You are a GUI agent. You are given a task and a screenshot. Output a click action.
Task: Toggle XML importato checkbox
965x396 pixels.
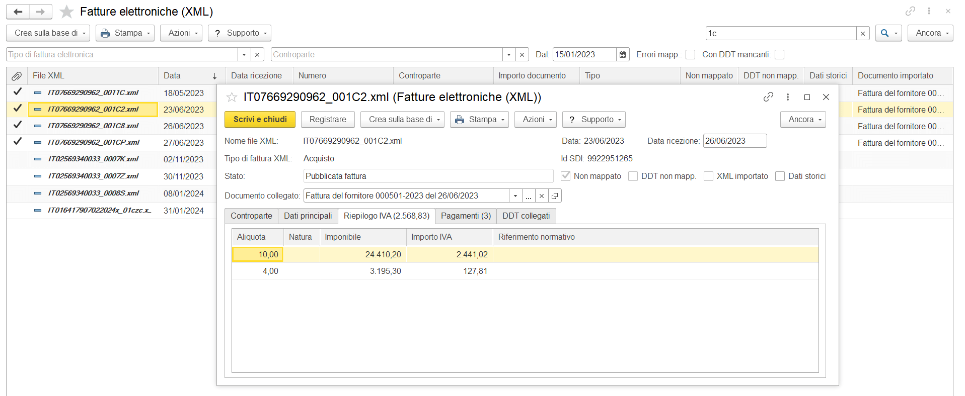click(708, 176)
